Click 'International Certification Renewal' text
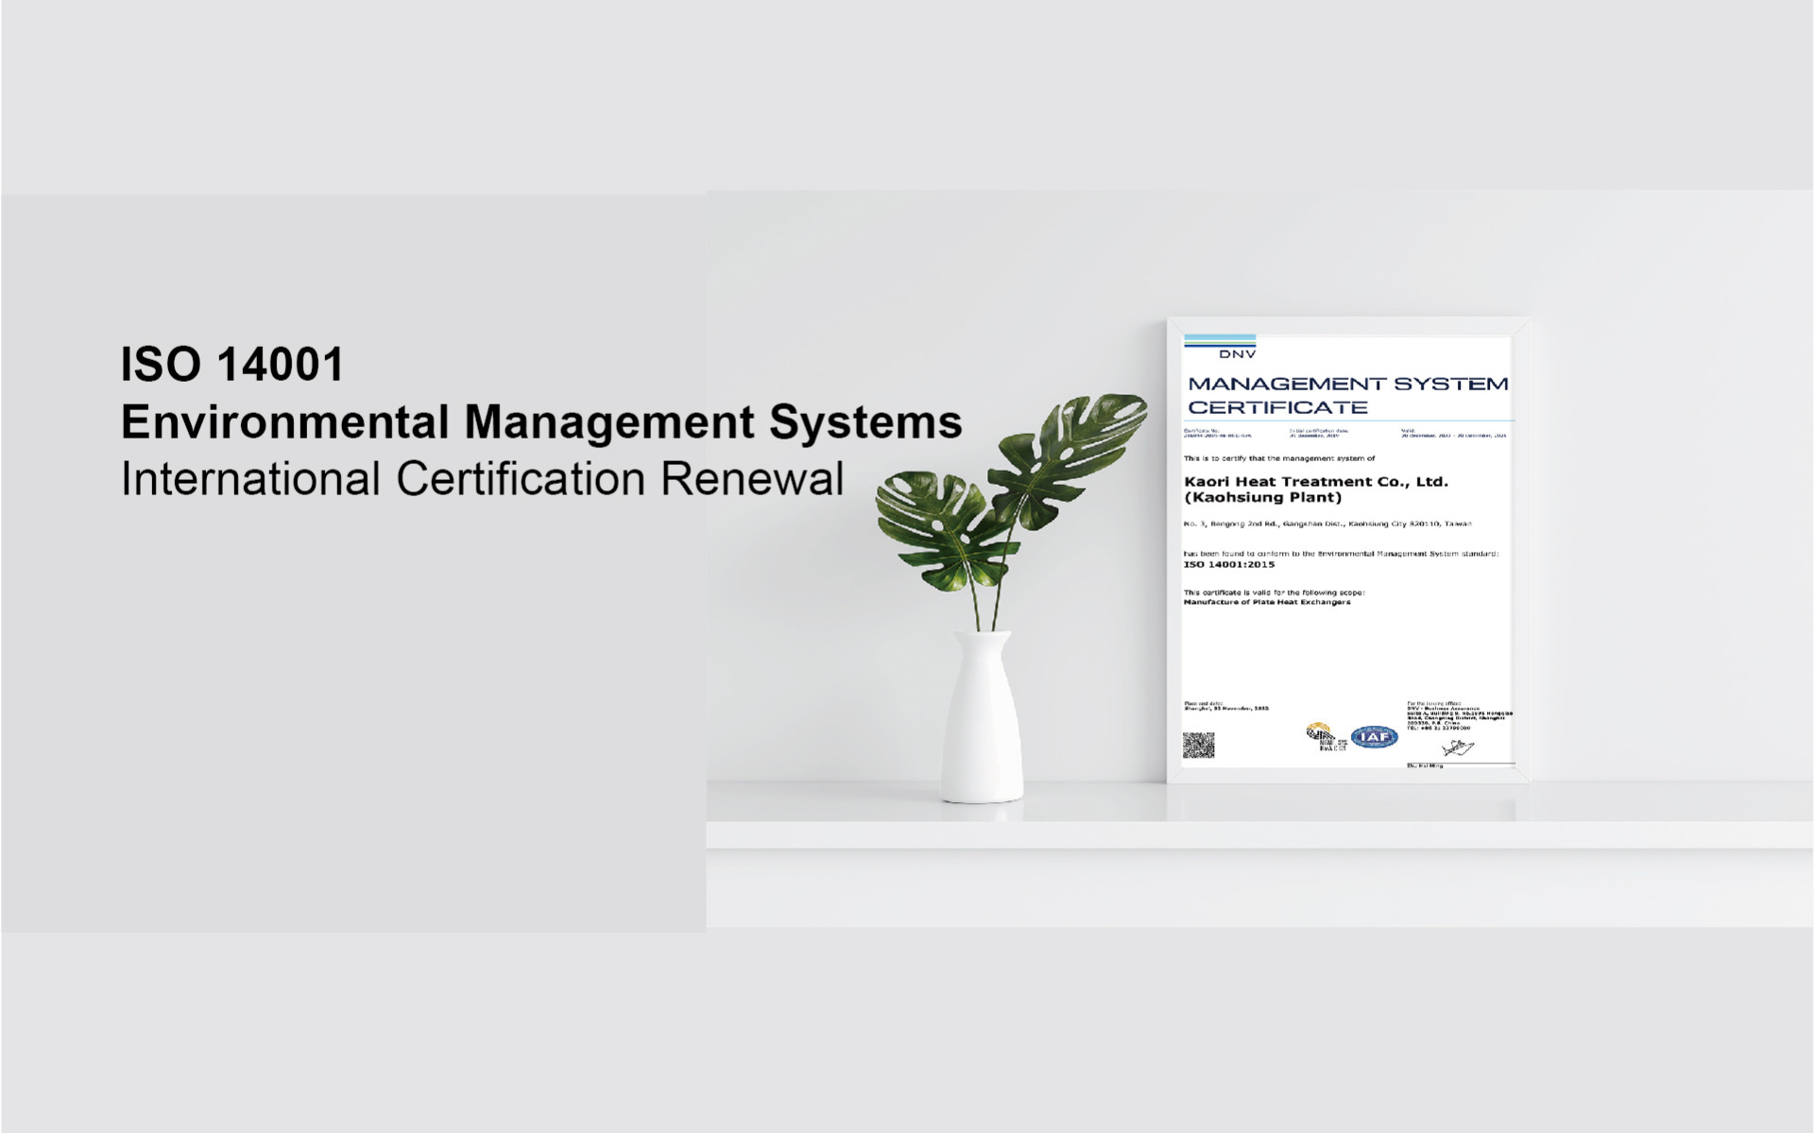This screenshot has width=1814, height=1133. click(482, 478)
